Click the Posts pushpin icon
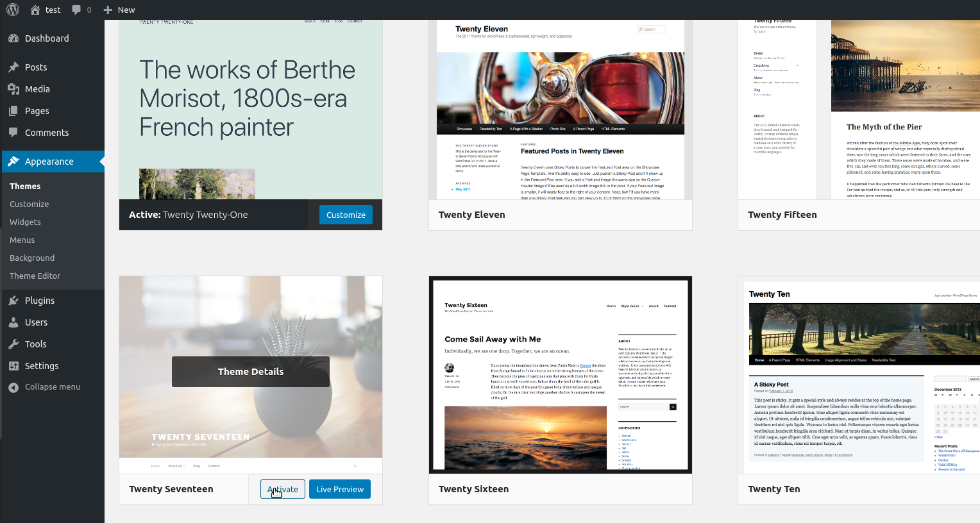The height and width of the screenshot is (523, 980). (13, 67)
